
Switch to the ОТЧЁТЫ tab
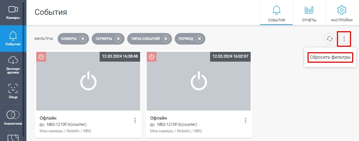coord(309,13)
